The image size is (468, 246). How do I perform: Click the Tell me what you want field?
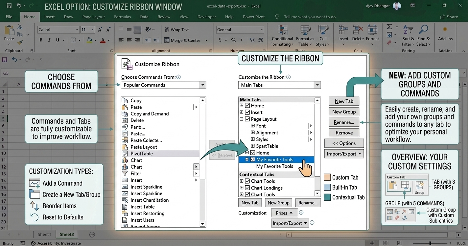coord(310,17)
